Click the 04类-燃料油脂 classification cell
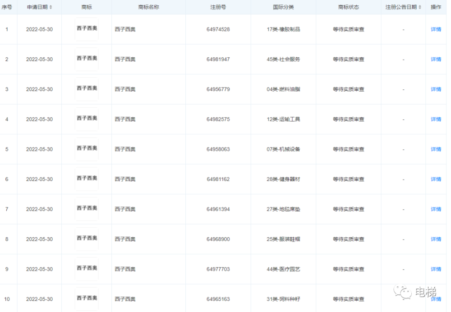Viewport: 451px width, 312px height. click(x=283, y=89)
